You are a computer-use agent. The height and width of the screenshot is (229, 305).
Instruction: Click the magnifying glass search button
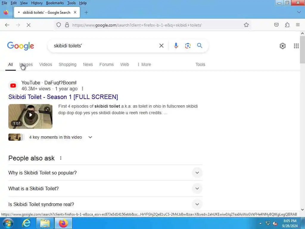pyautogui.click(x=200, y=46)
